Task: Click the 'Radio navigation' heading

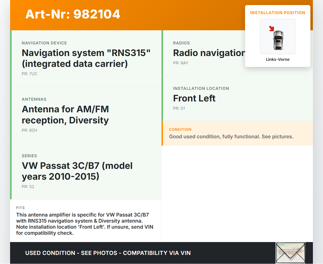Action: (209, 53)
